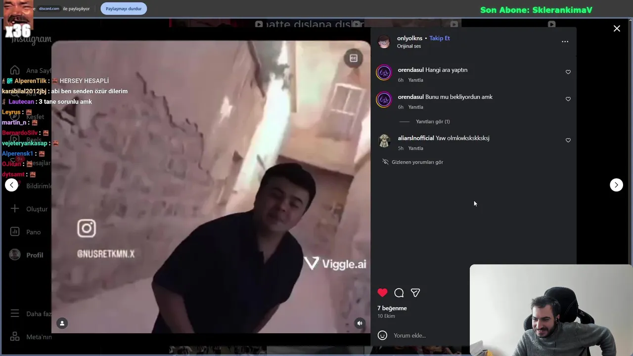
Task: Click the Instagram logo in sidebar
Action: [32, 40]
